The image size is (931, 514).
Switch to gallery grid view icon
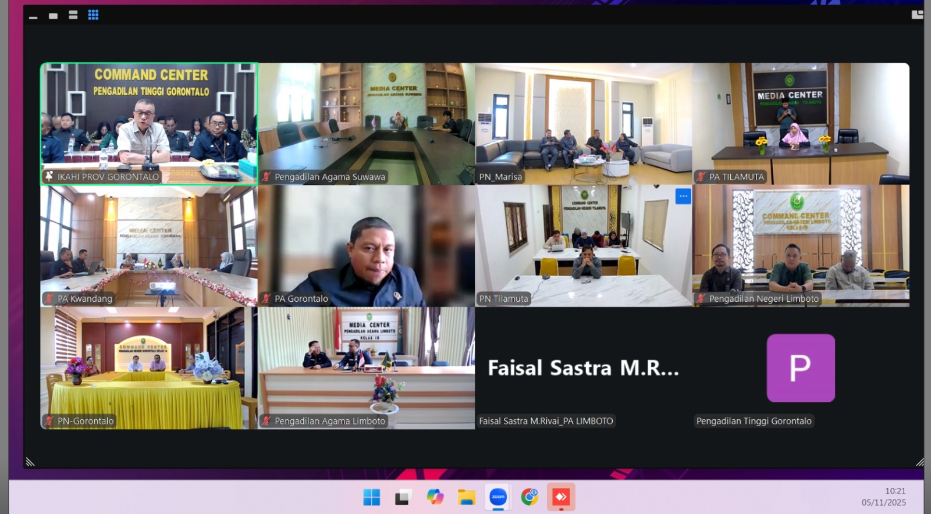click(93, 15)
